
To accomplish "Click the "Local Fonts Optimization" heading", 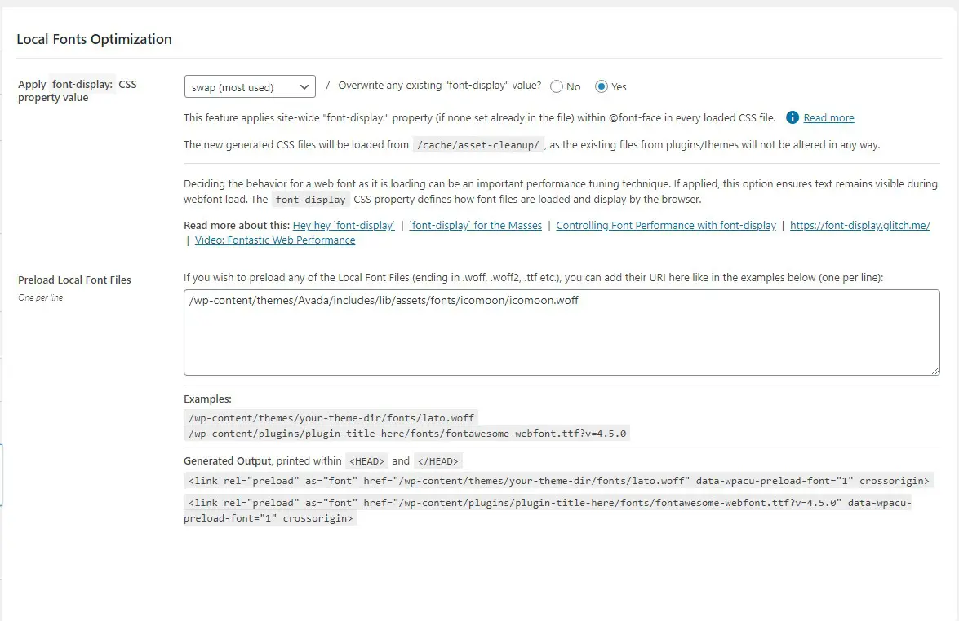I will pos(94,39).
